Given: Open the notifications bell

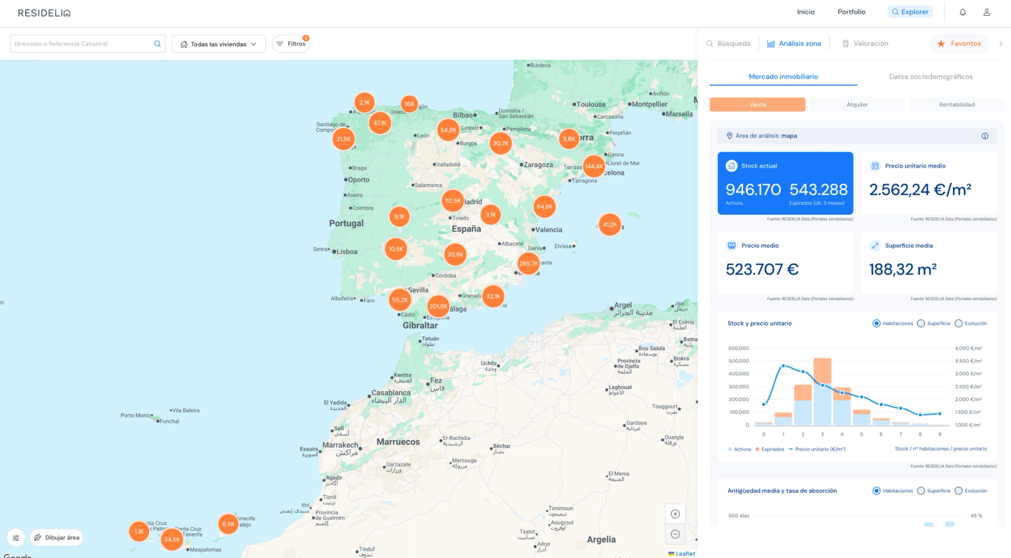Looking at the screenshot, I should tap(962, 12).
